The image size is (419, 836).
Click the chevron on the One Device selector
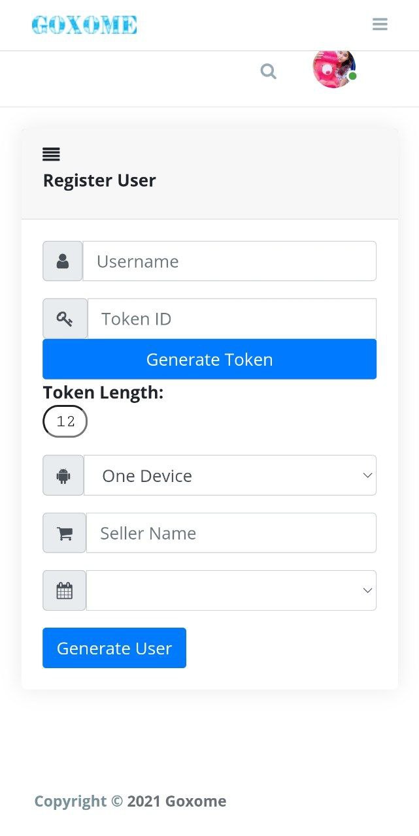pyautogui.click(x=367, y=475)
